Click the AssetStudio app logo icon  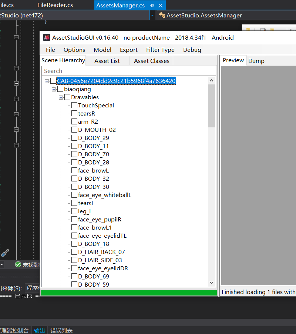pyautogui.click(x=47, y=37)
